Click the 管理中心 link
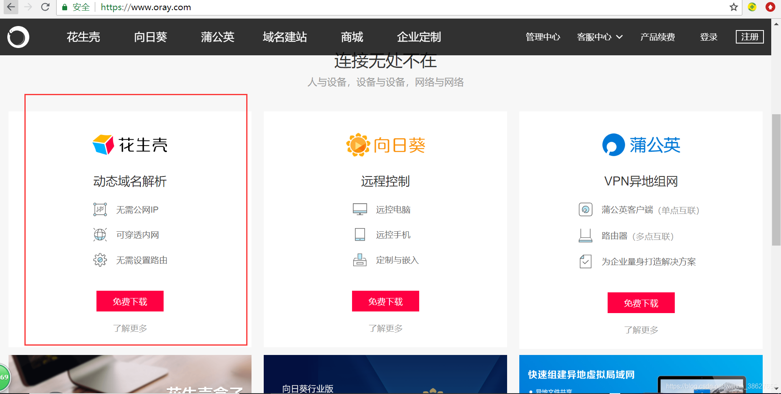Viewport: 781px width, 394px height. (x=543, y=37)
